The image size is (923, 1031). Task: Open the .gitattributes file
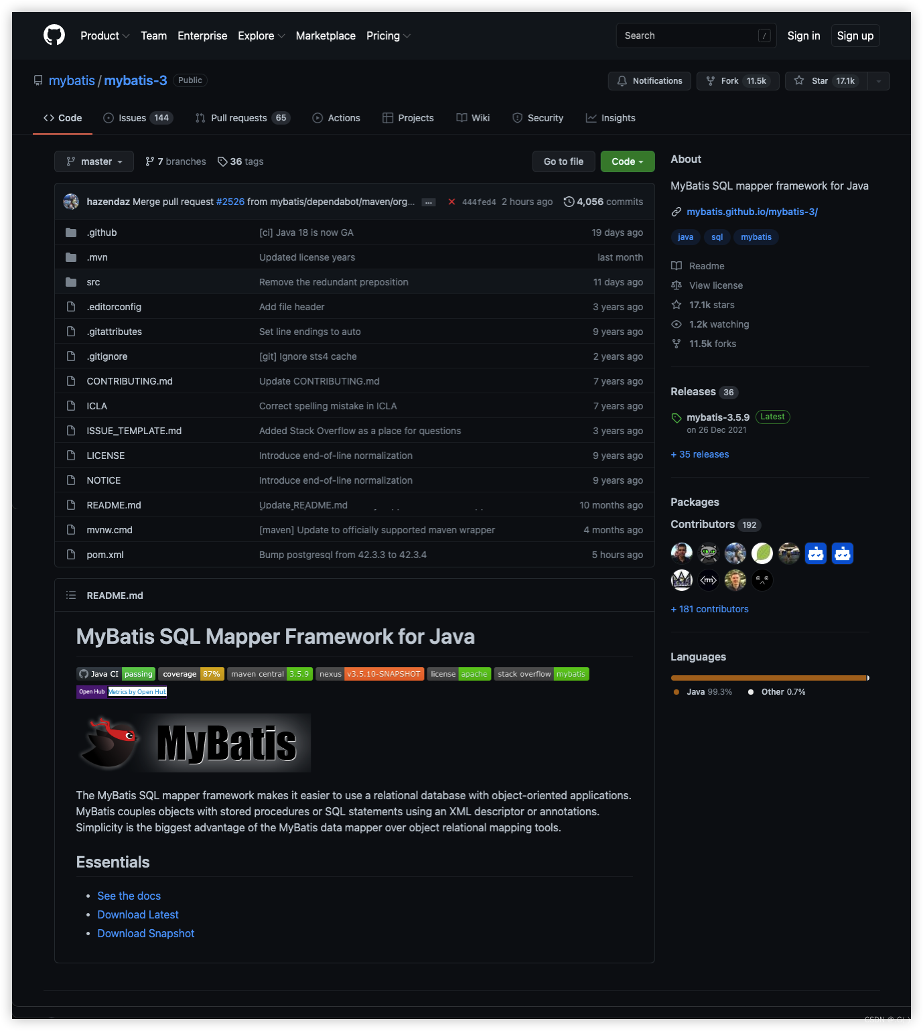[x=114, y=332]
